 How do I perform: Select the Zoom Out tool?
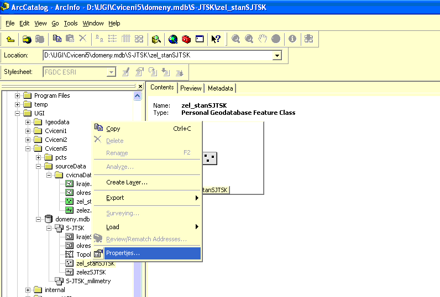[x=249, y=39]
